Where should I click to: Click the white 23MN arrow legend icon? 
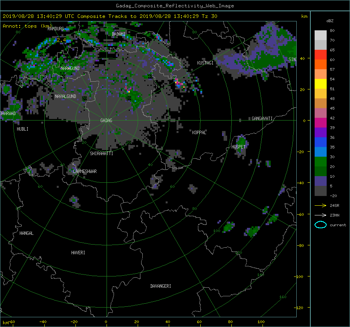[320, 215]
